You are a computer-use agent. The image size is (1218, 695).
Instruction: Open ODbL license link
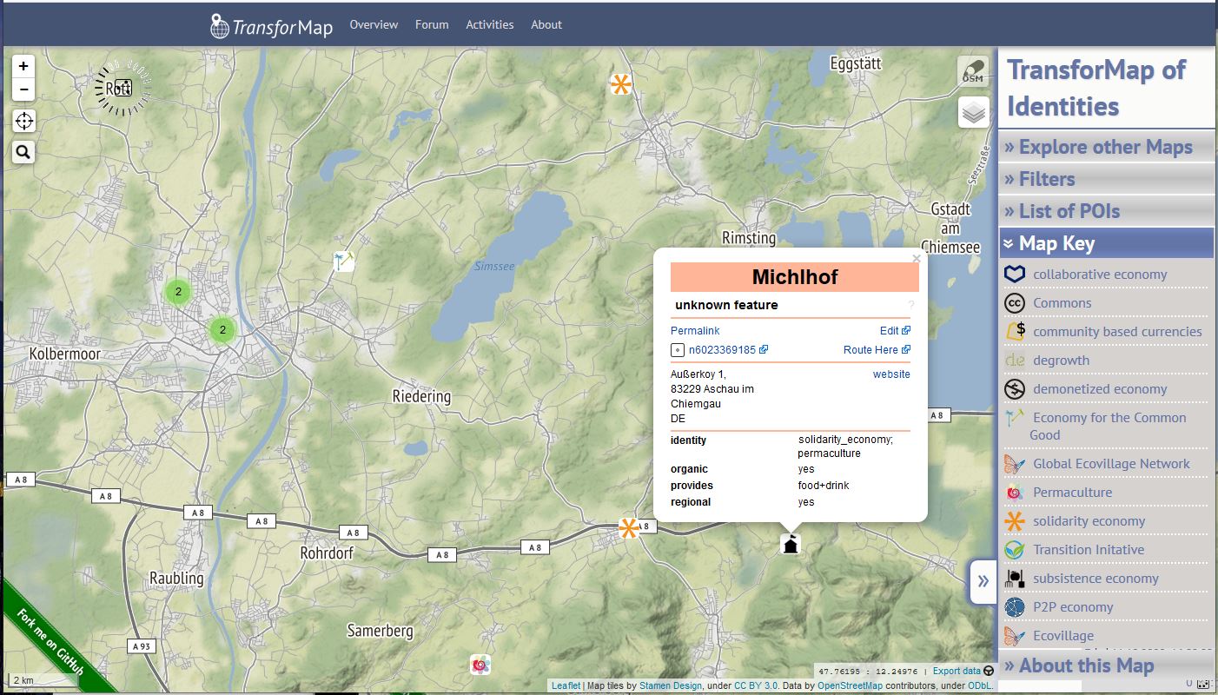pos(979,685)
